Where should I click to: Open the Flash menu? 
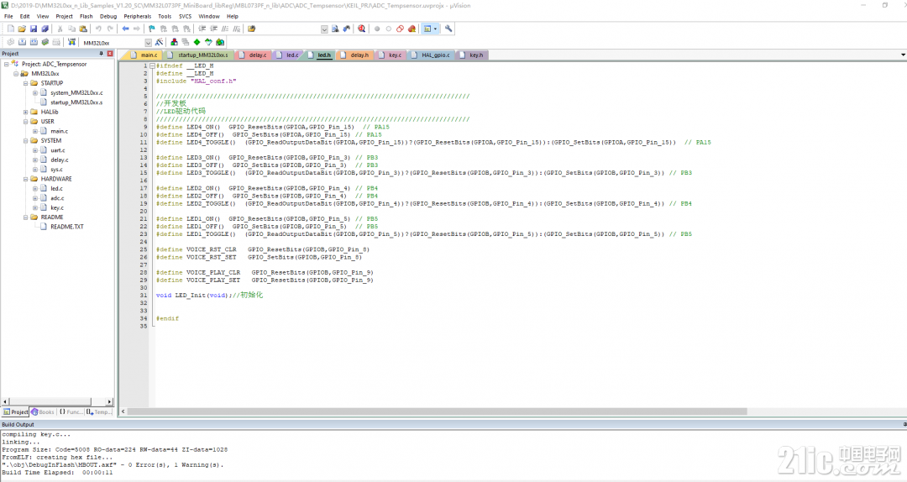[x=87, y=16]
